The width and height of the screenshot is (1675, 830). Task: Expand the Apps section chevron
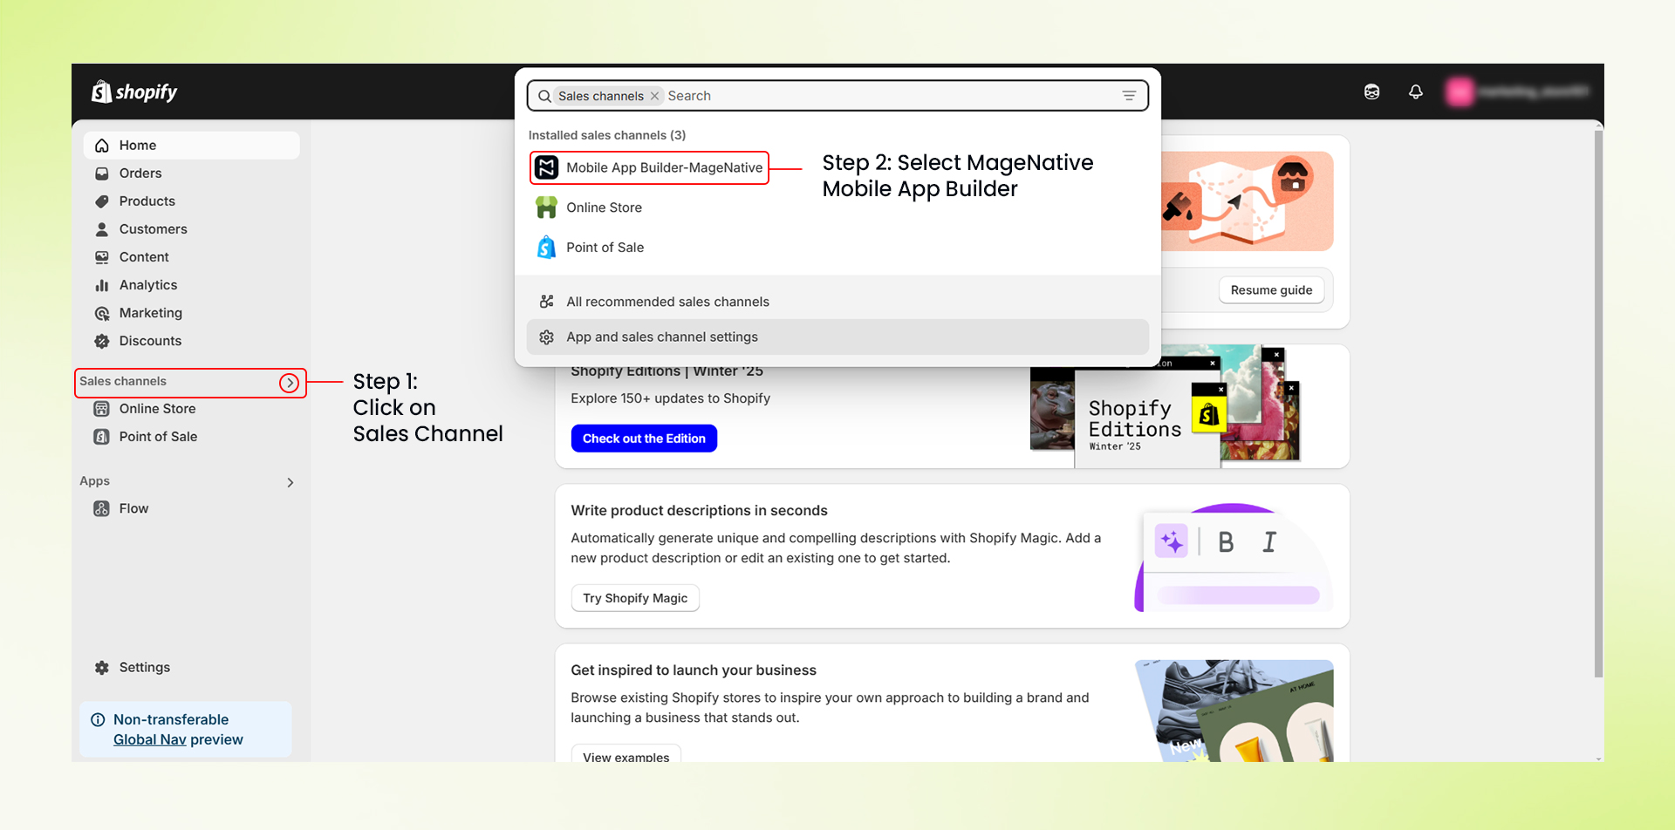290,482
